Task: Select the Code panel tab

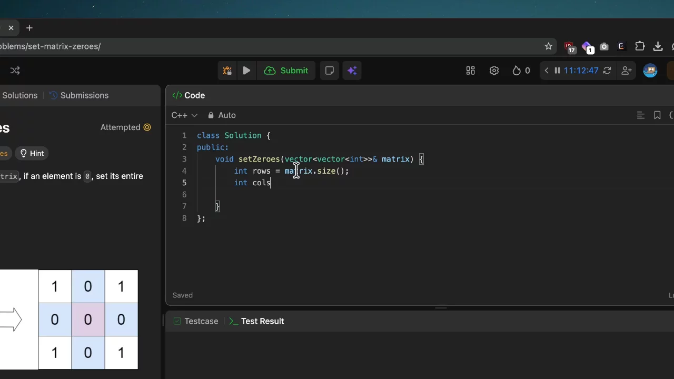Action: pyautogui.click(x=189, y=95)
